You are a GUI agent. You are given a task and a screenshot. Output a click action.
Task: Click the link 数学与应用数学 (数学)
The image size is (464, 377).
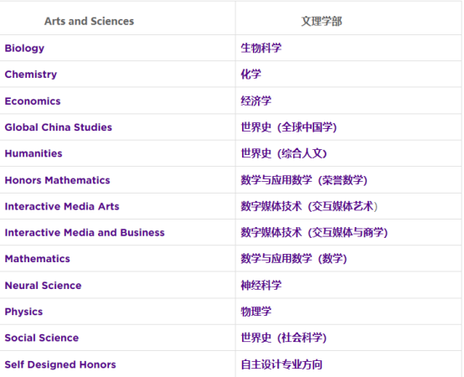point(293,259)
